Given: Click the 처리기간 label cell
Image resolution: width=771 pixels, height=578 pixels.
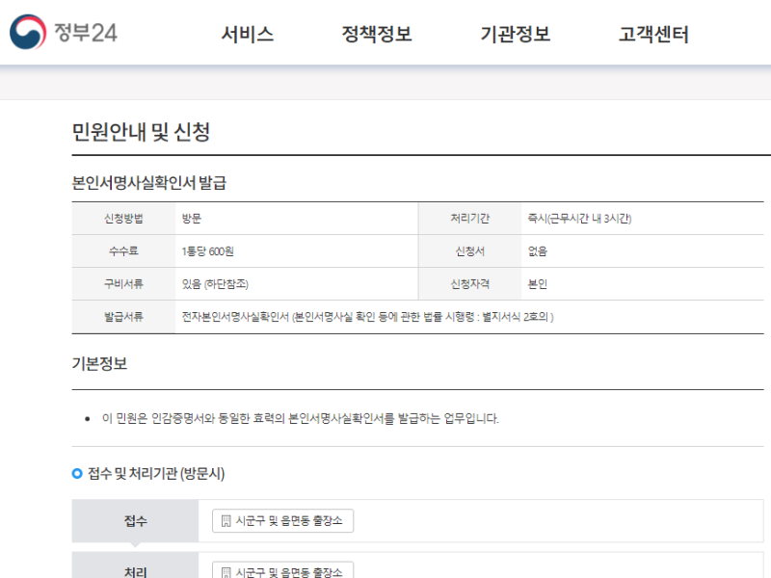Looking at the screenshot, I should coord(470,219).
